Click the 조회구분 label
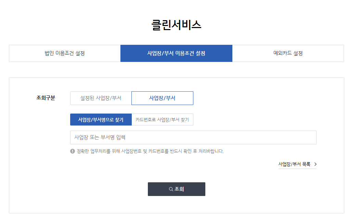This screenshot has height=223, width=359. pyautogui.click(x=46, y=98)
